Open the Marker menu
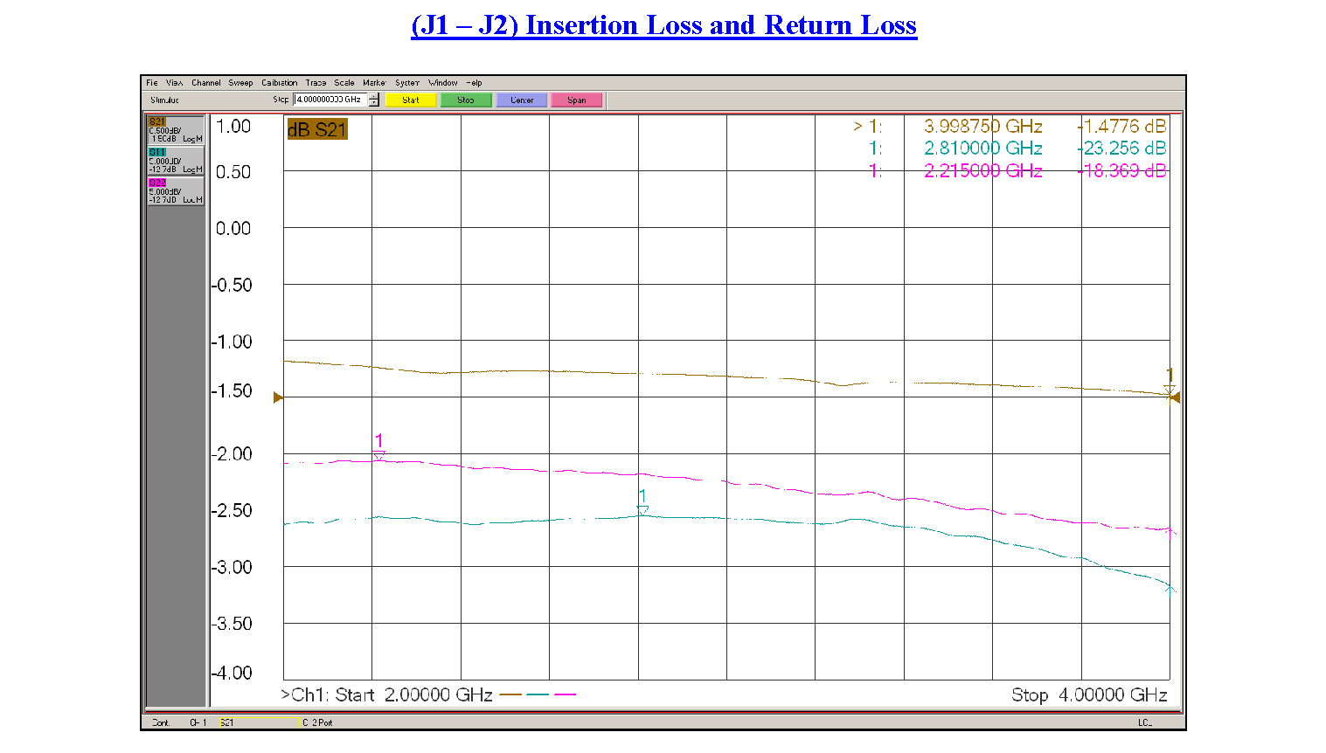1326x753 pixels. pos(374,83)
